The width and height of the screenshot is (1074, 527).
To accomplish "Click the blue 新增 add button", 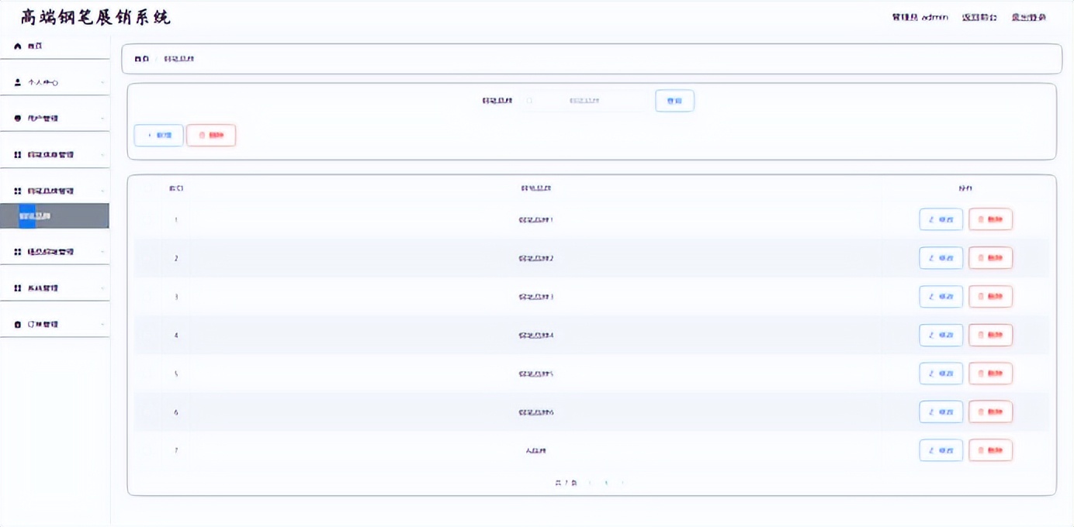I will click(159, 136).
